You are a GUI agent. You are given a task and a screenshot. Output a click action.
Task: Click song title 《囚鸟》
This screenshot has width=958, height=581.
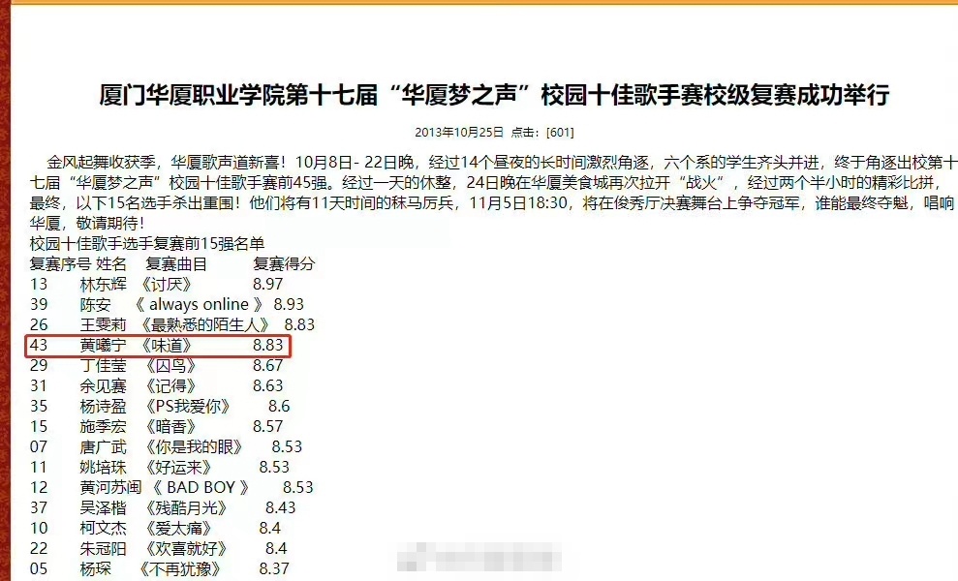170,365
